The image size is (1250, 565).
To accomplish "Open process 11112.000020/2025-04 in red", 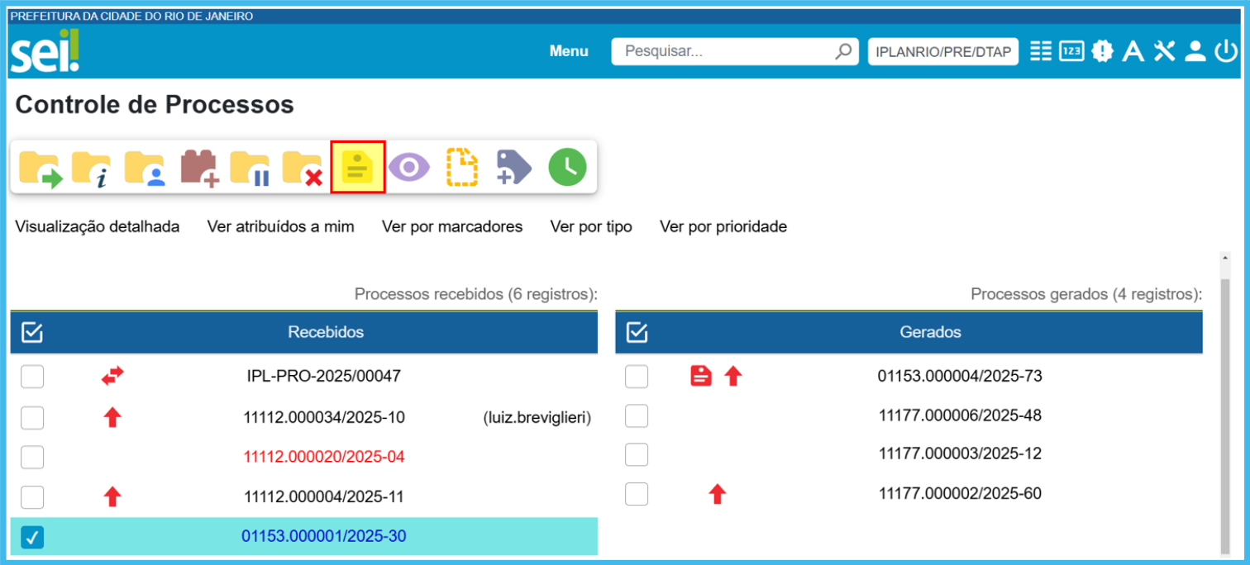I will [324, 457].
